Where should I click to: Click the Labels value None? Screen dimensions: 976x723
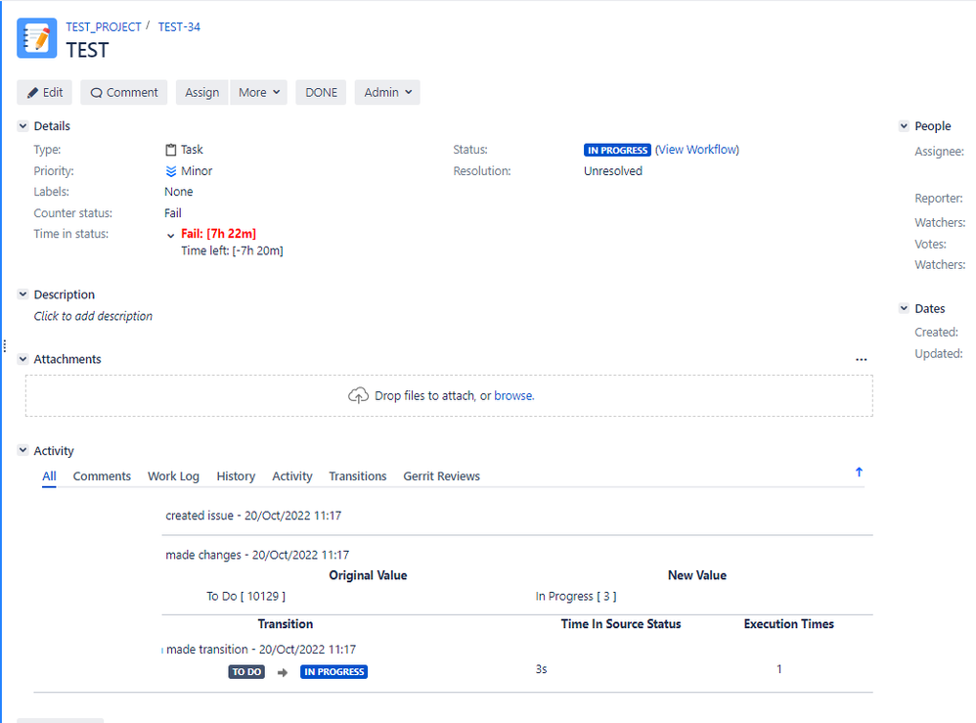point(179,192)
